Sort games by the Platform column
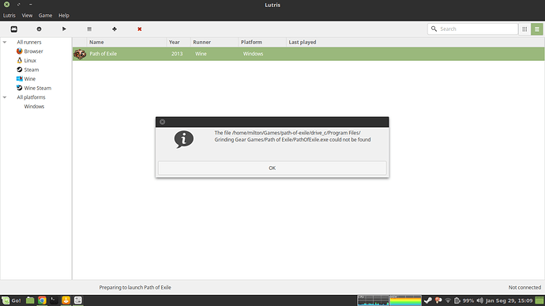 click(x=262, y=42)
